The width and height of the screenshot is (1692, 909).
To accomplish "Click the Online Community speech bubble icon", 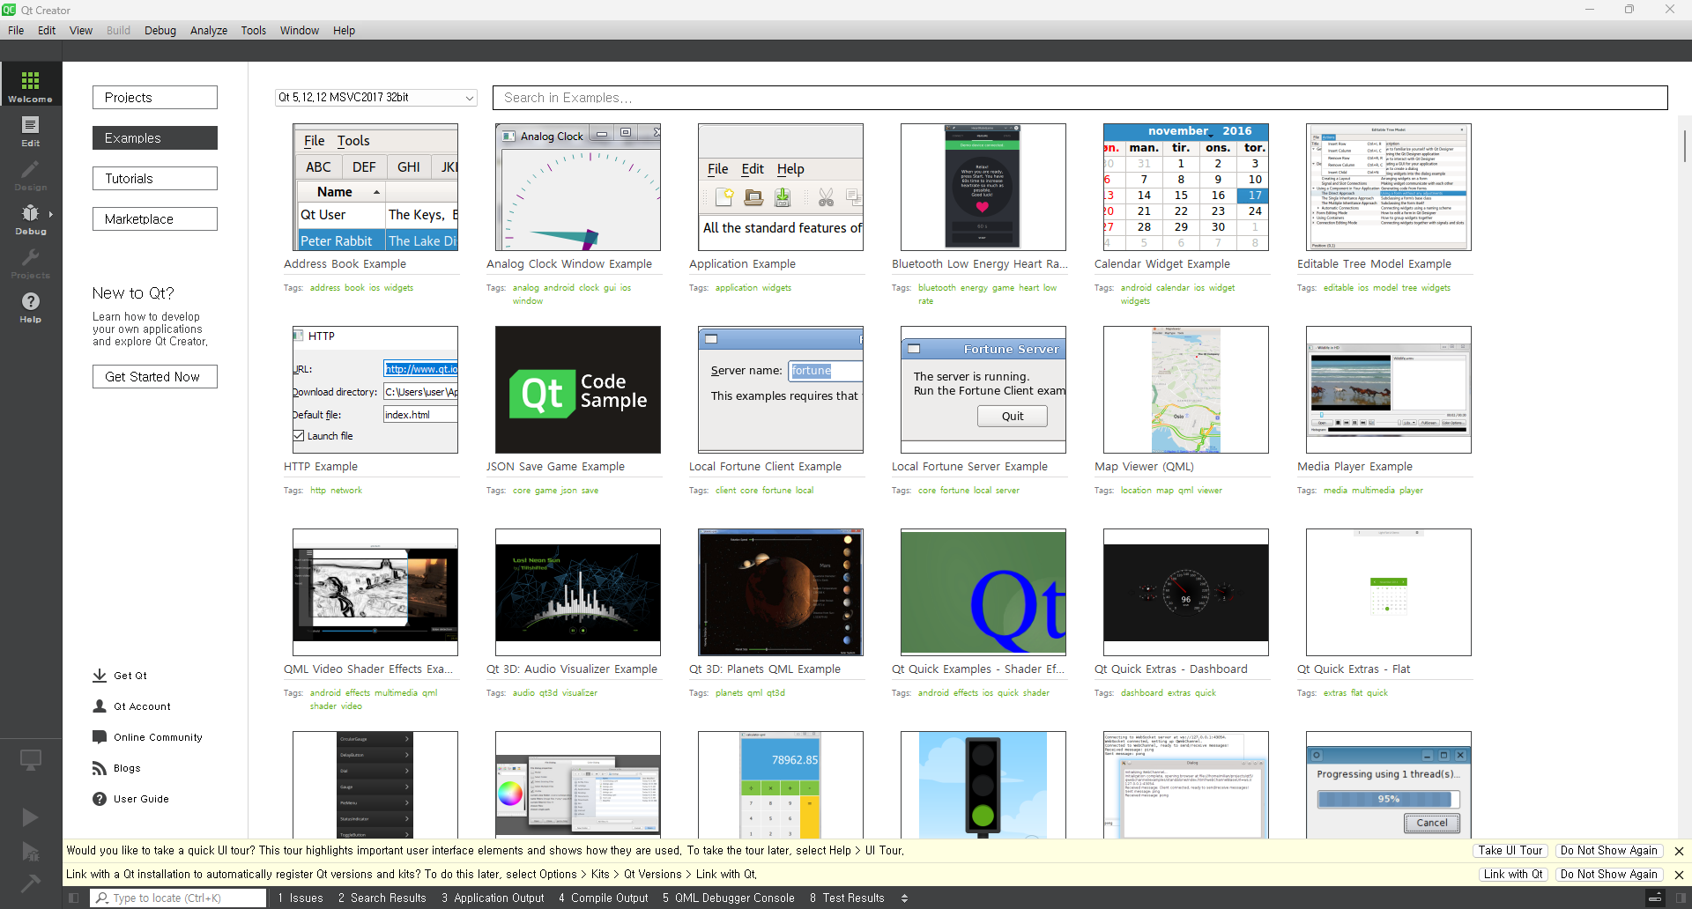I will click(x=100, y=737).
